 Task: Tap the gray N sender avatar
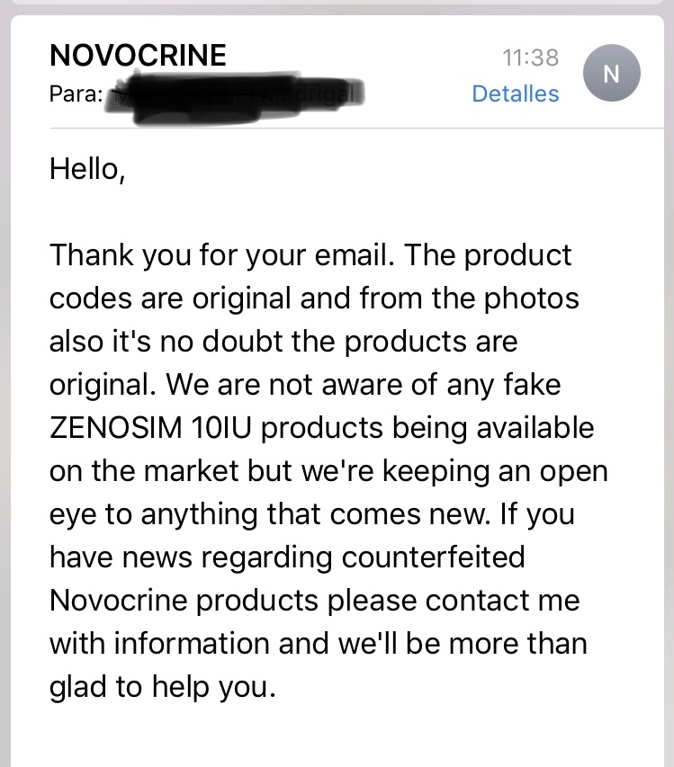(611, 73)
